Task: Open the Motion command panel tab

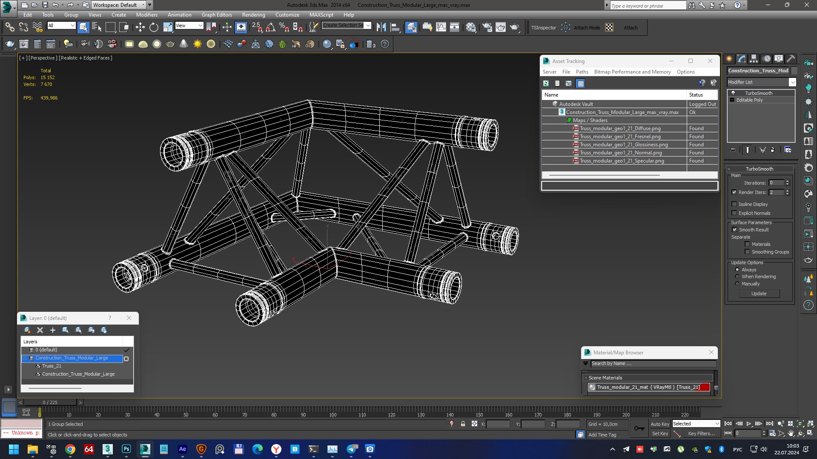Action: pos(766,59)
